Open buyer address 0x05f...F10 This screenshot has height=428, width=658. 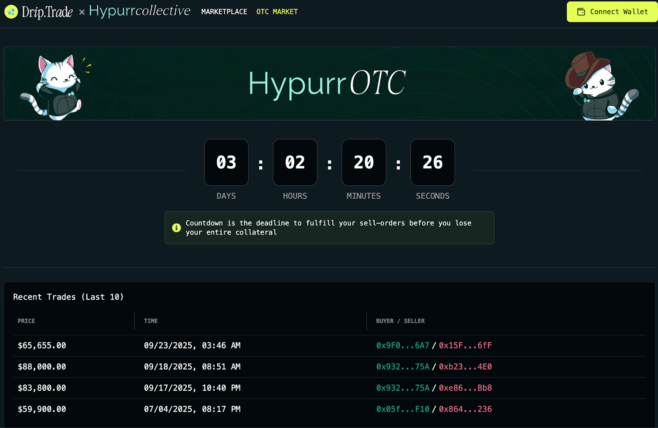pos(403,409)
